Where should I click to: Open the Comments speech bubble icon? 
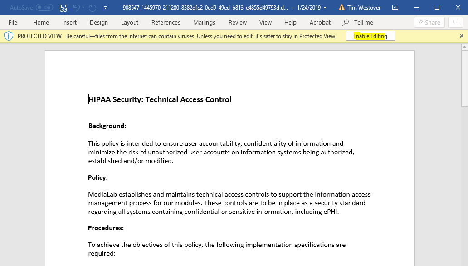[456, 22]
